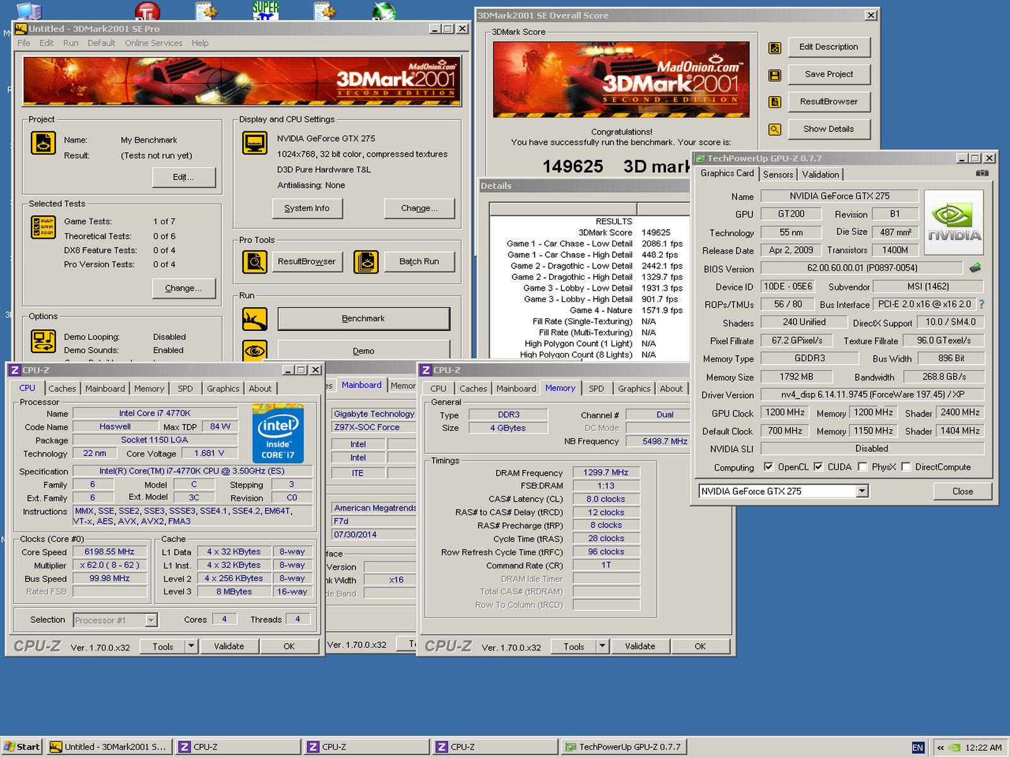This screenshot has width=1010, height=758.
Task: Click the Demo button
Action: pyautogui.click(x=364, y=351)
